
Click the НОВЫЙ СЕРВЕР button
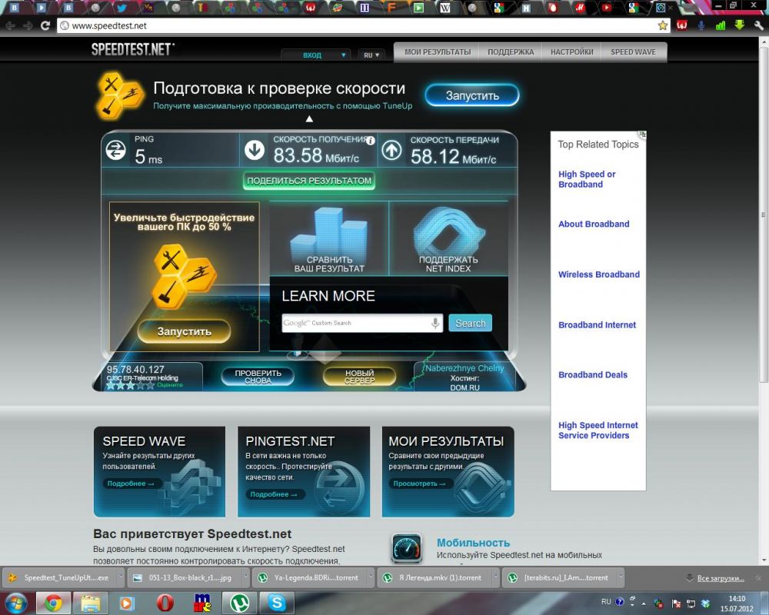[359, 377]
